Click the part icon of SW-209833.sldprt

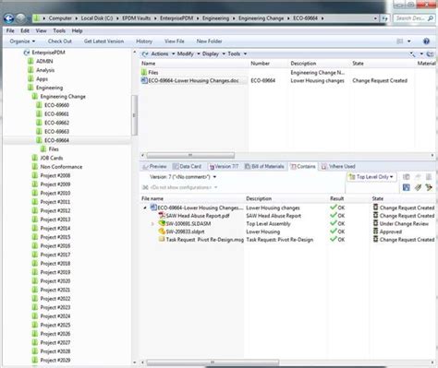(162, 231)
